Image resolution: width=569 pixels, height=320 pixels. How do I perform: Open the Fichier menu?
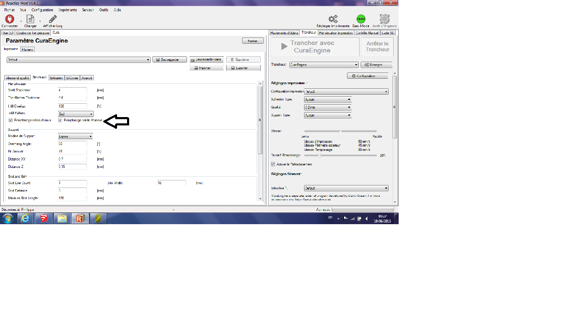coord(10,10)
